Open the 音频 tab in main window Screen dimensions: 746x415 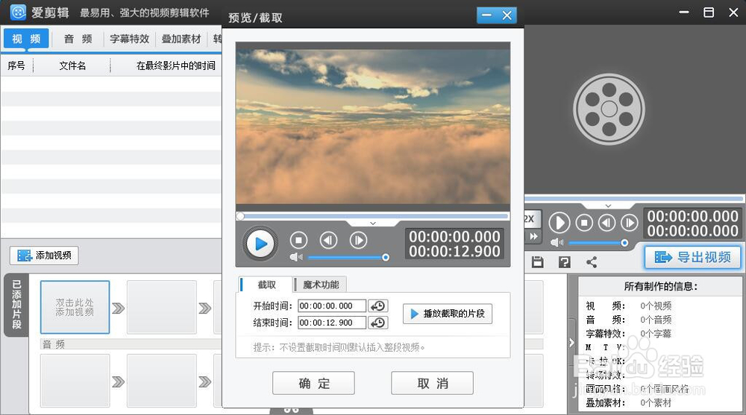(x=78, y=39)
